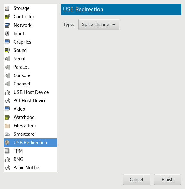Choose the PCI Host Device label
Screen dimensions: 185x189
coord(30,101)
